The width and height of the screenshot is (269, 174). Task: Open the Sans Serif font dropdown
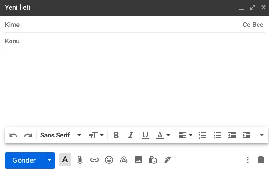coord(60,135)
